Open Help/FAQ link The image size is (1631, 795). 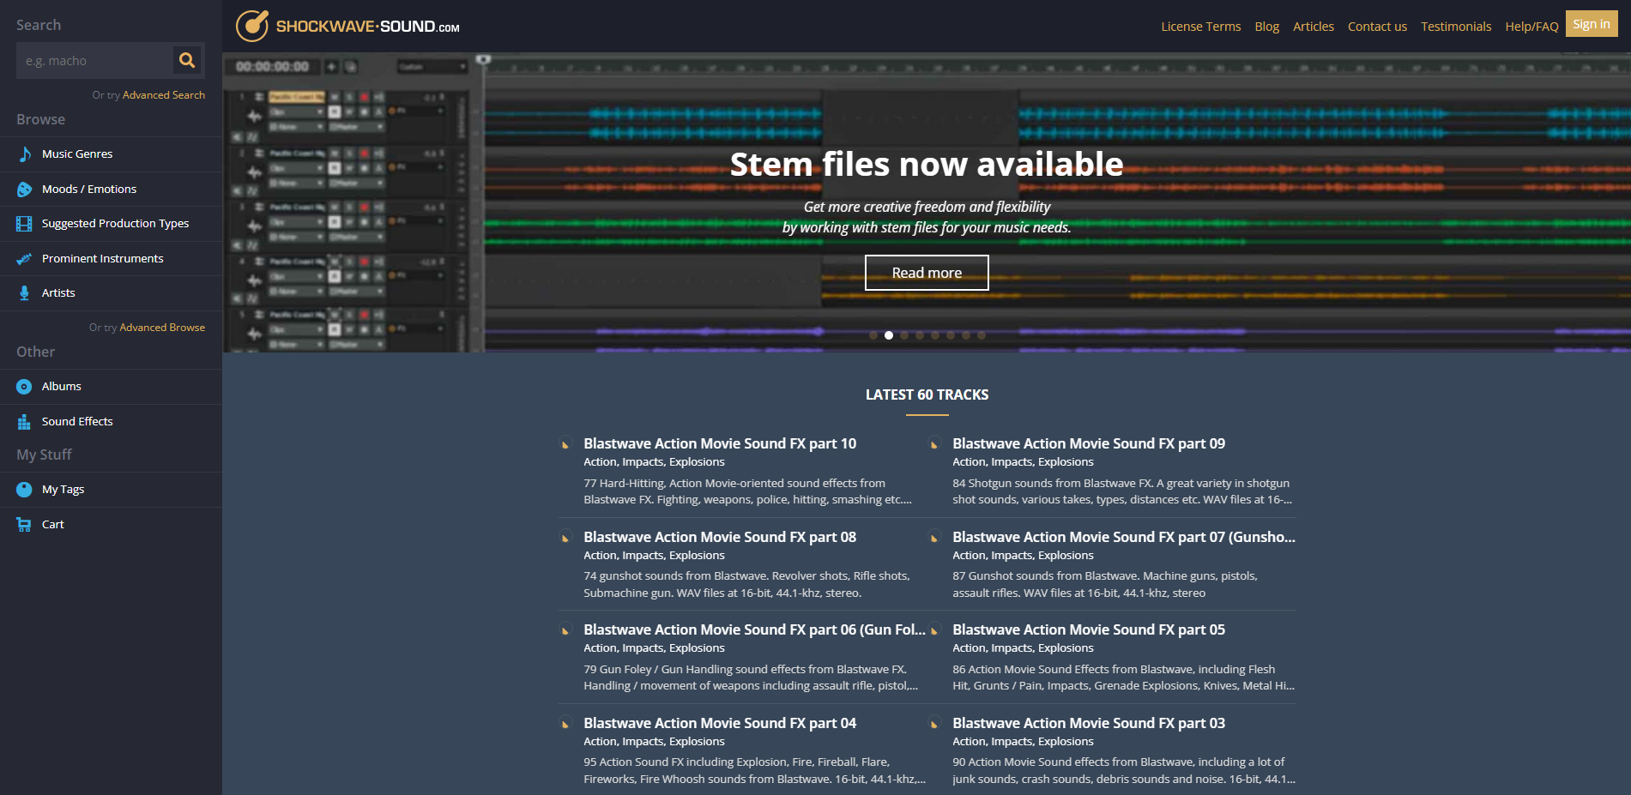click(1531, 27)
